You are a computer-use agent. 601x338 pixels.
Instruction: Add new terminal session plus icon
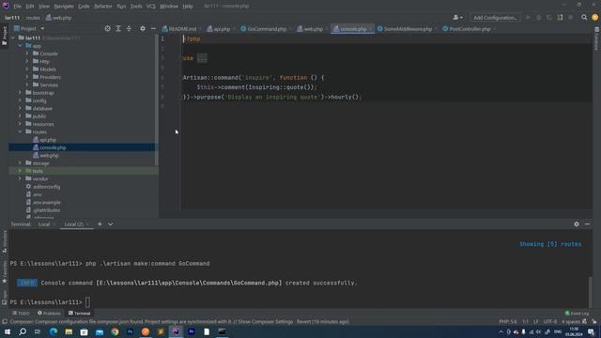[100, 224]
